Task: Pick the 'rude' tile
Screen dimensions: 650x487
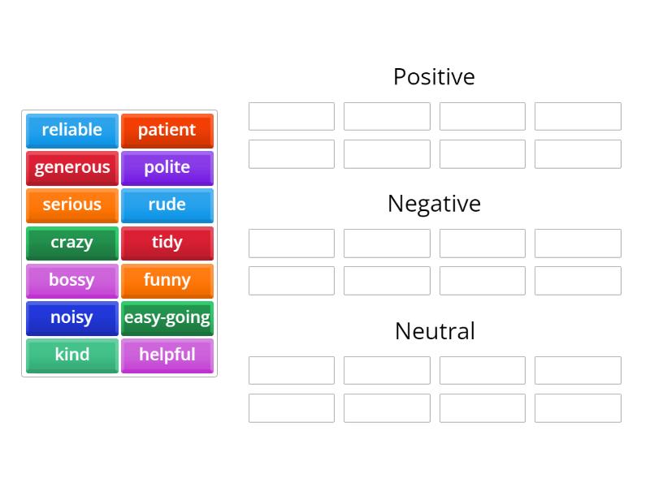Action: pyautogui.click(x=167, y=205)
